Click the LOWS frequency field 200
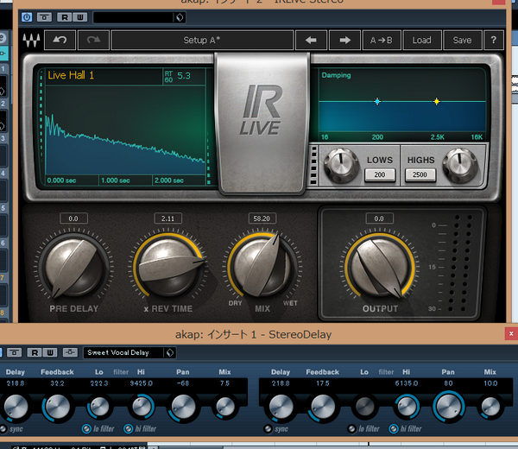Image resolution: width=518 pixels, height=449 pixels. pos(380,174)
